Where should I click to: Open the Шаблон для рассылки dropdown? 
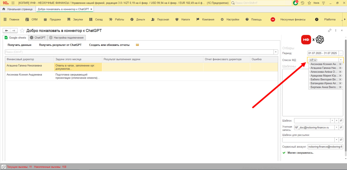point(337,140)
